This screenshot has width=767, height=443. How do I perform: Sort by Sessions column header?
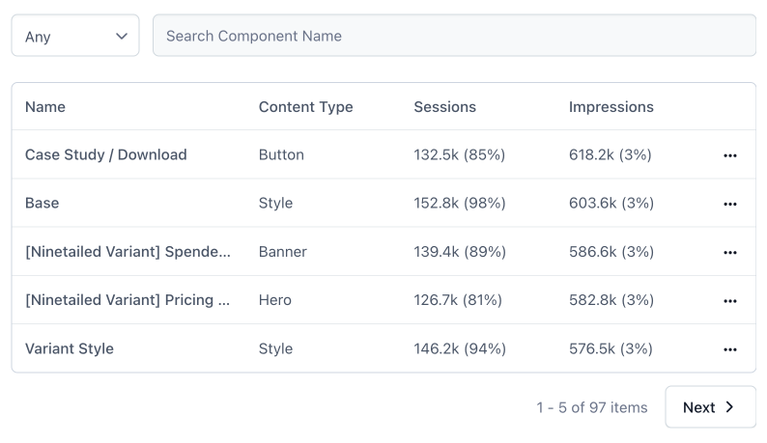point(444,107)
